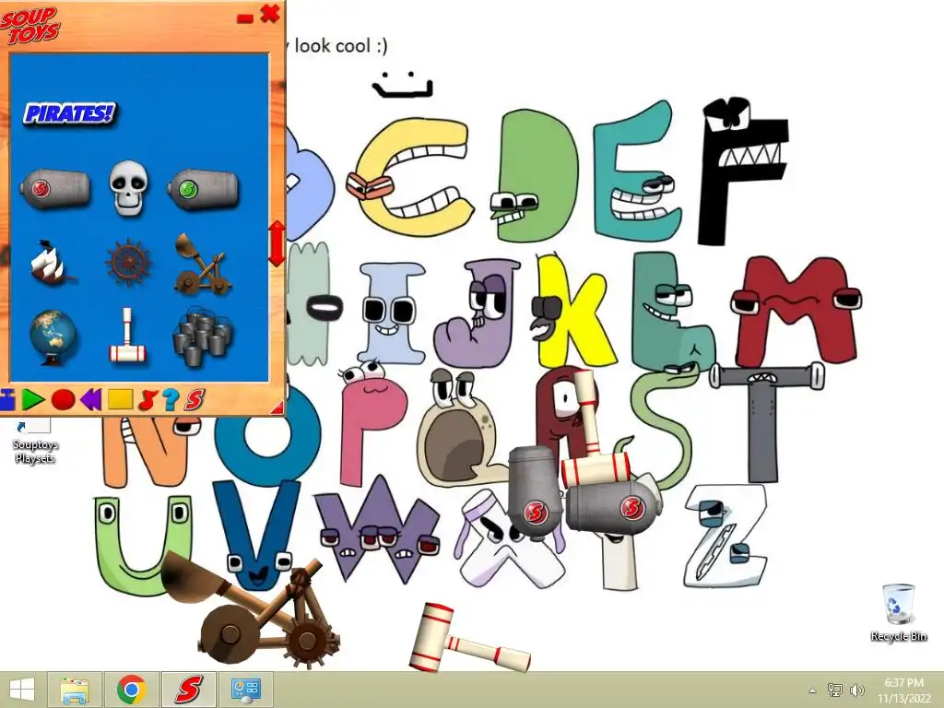Choose the pirate ship toy
Image resolution: width=944 pixels, height=708 pixels.
52,262
